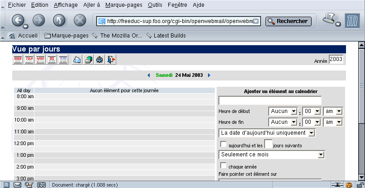Expand the 'Seulement ce mois' dropdown
The height and width of the screenshot is (188, 365).
point(272,155)
